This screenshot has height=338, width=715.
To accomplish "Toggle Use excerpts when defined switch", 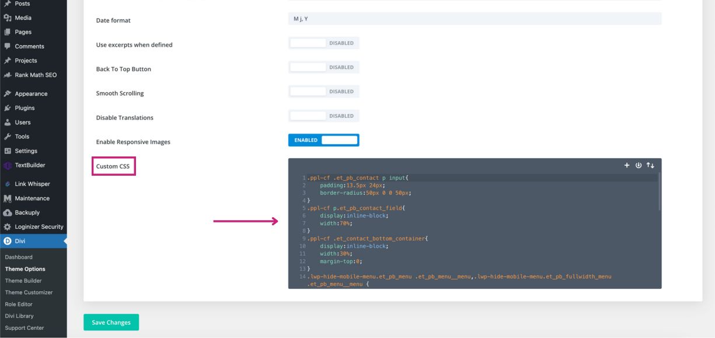I will pos(324,43).
